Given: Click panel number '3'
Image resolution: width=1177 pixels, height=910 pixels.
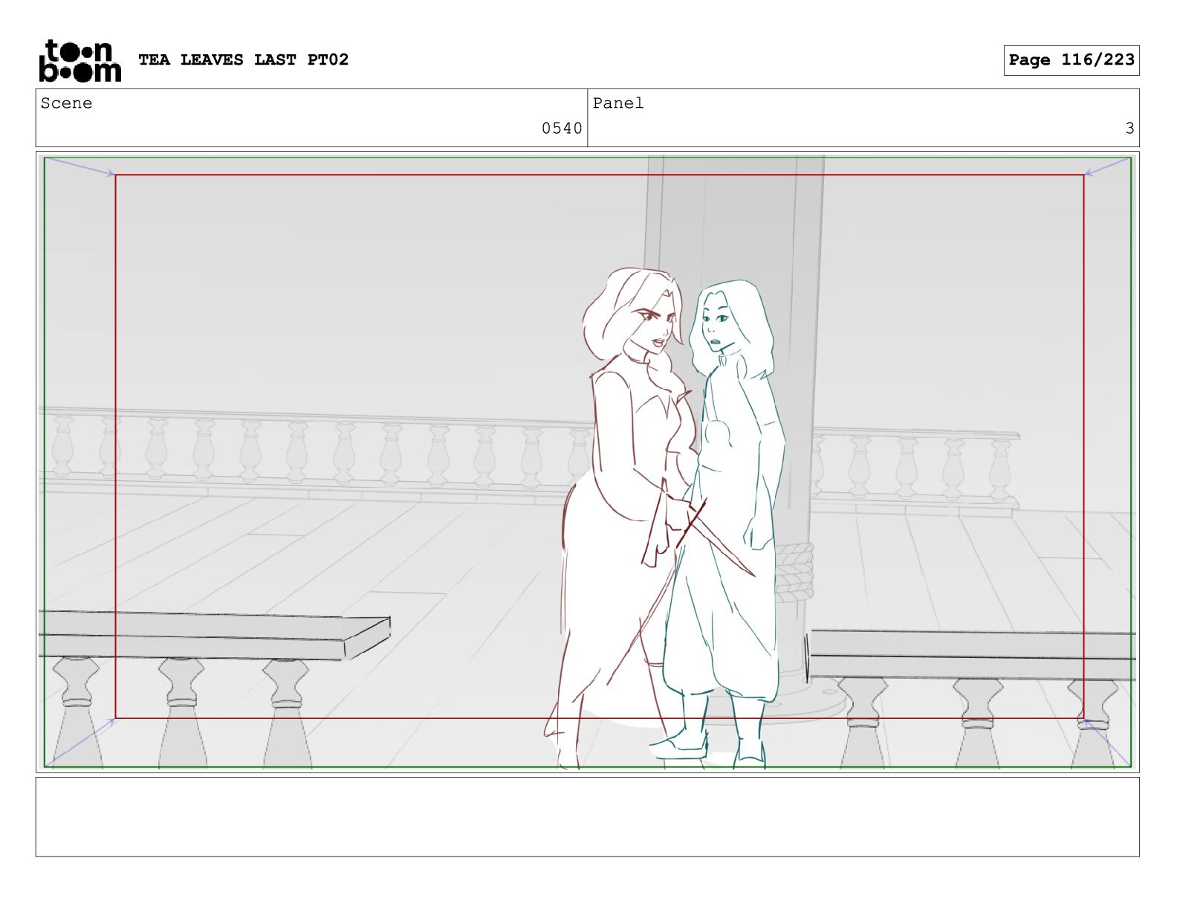Looking at the screenshot, I should (1129, 129).
